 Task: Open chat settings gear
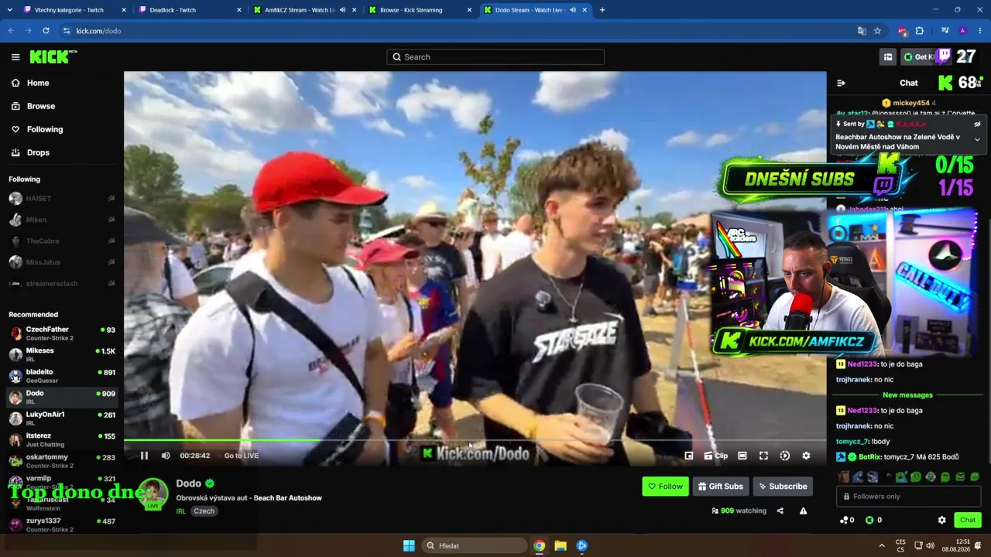pos(941,520)
